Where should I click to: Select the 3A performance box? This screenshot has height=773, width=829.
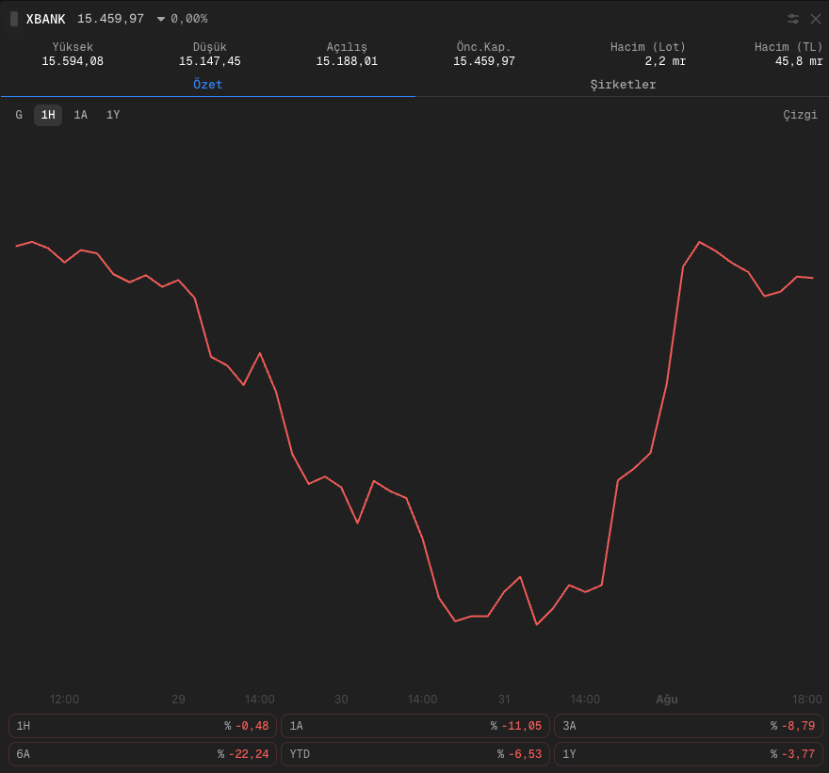tap(689, 725)
